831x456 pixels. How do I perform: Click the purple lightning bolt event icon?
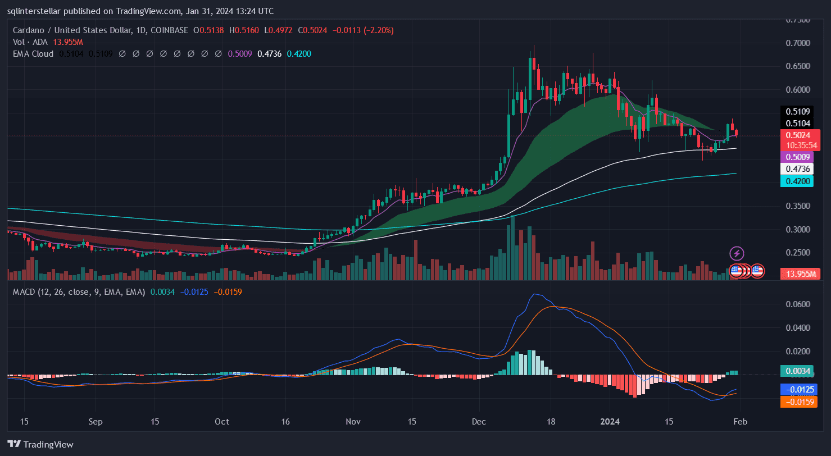(737, 253)
